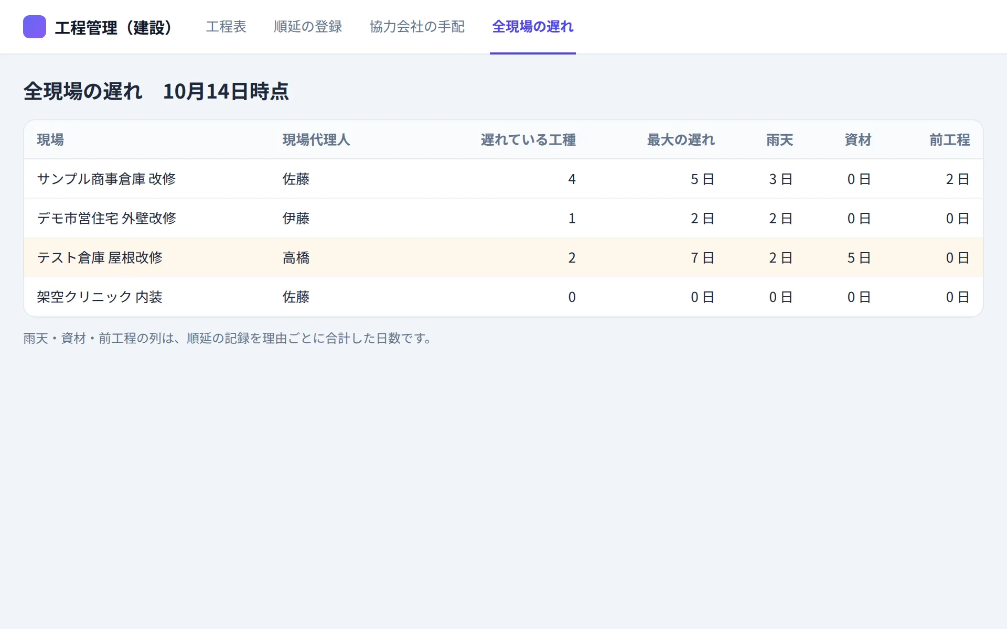Click the 全現場の遅れ 10月14日時点 heading

point(156,91)
